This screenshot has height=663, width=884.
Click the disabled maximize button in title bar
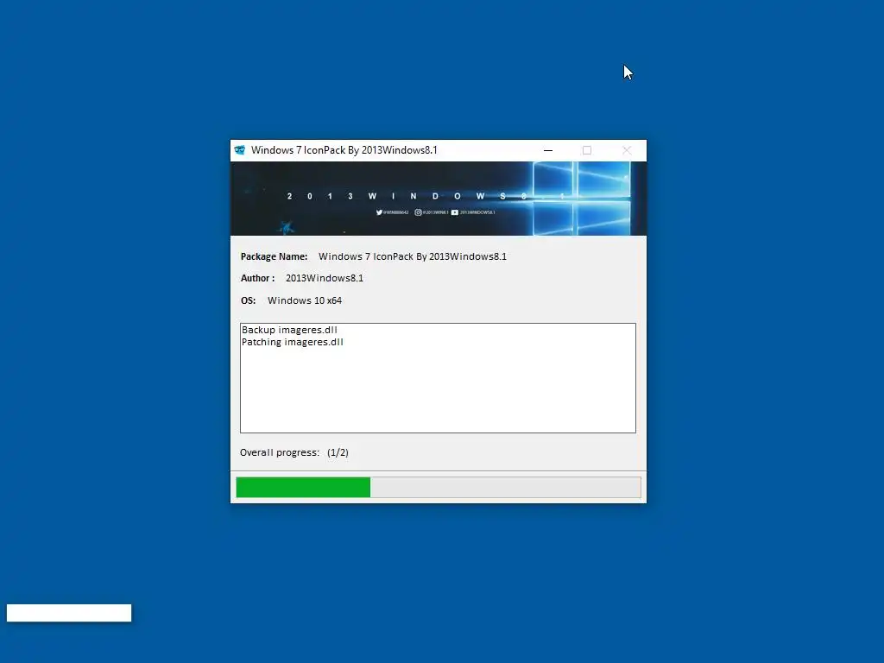pyautogui.click(x=587, y=150)
